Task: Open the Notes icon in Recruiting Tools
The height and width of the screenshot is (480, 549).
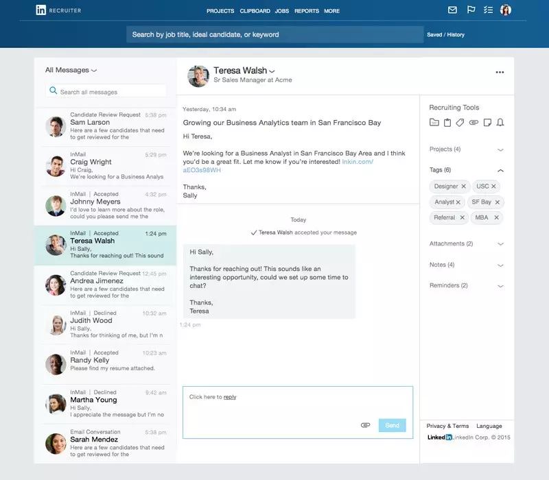Action: point(487,122)
